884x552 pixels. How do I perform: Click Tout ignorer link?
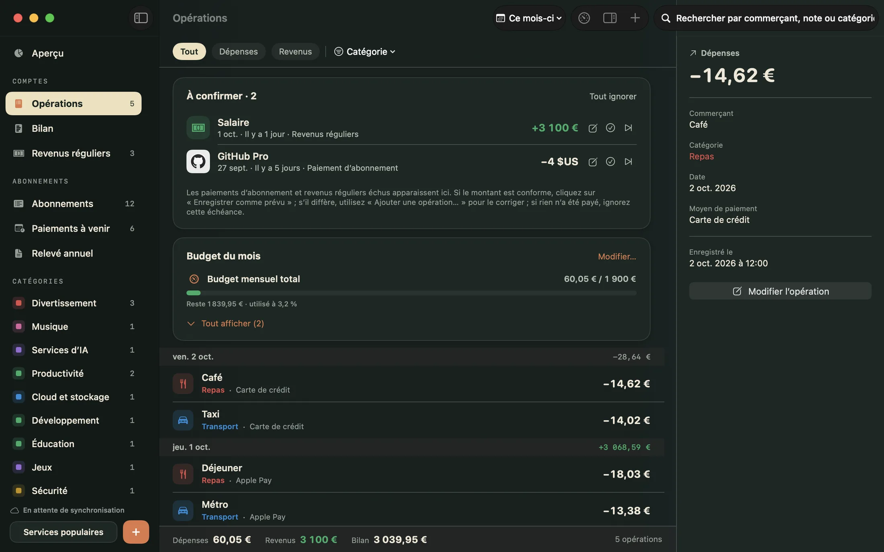[x=613, y=96]
